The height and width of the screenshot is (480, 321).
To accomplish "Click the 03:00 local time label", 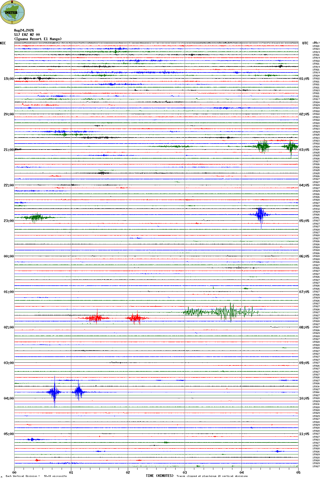I will point(9,363).
